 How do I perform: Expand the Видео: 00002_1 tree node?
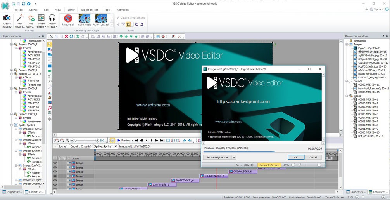click(12, 70)
